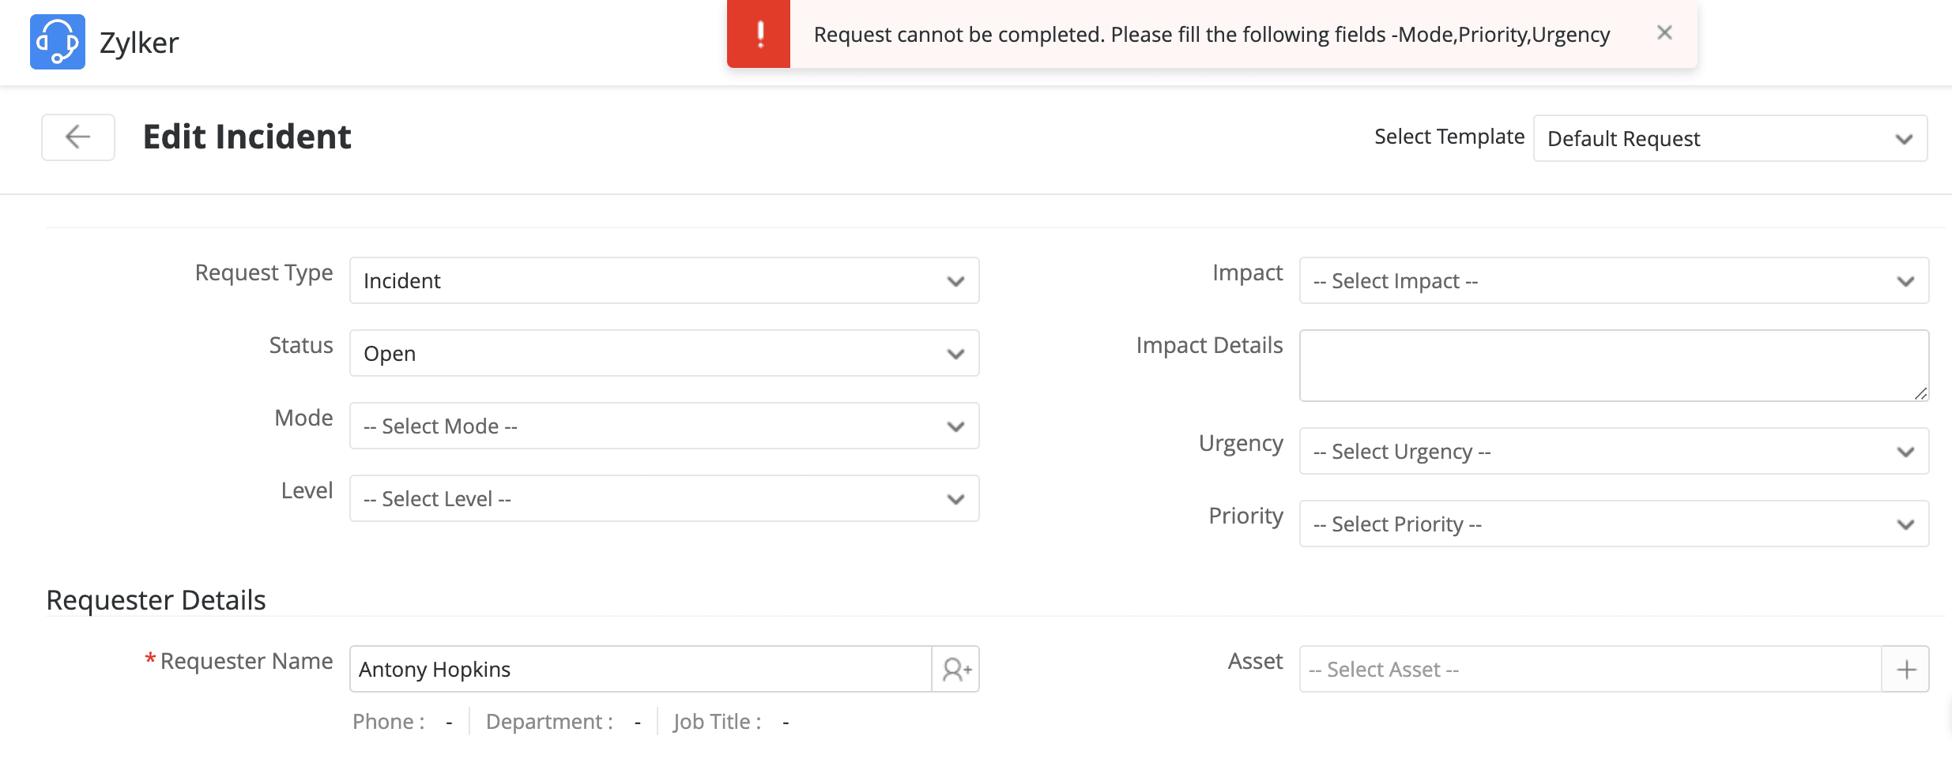Expand the Select Priority dropdown
Viewport: 1952px width, 766px height.
(x=1614, y=524)
